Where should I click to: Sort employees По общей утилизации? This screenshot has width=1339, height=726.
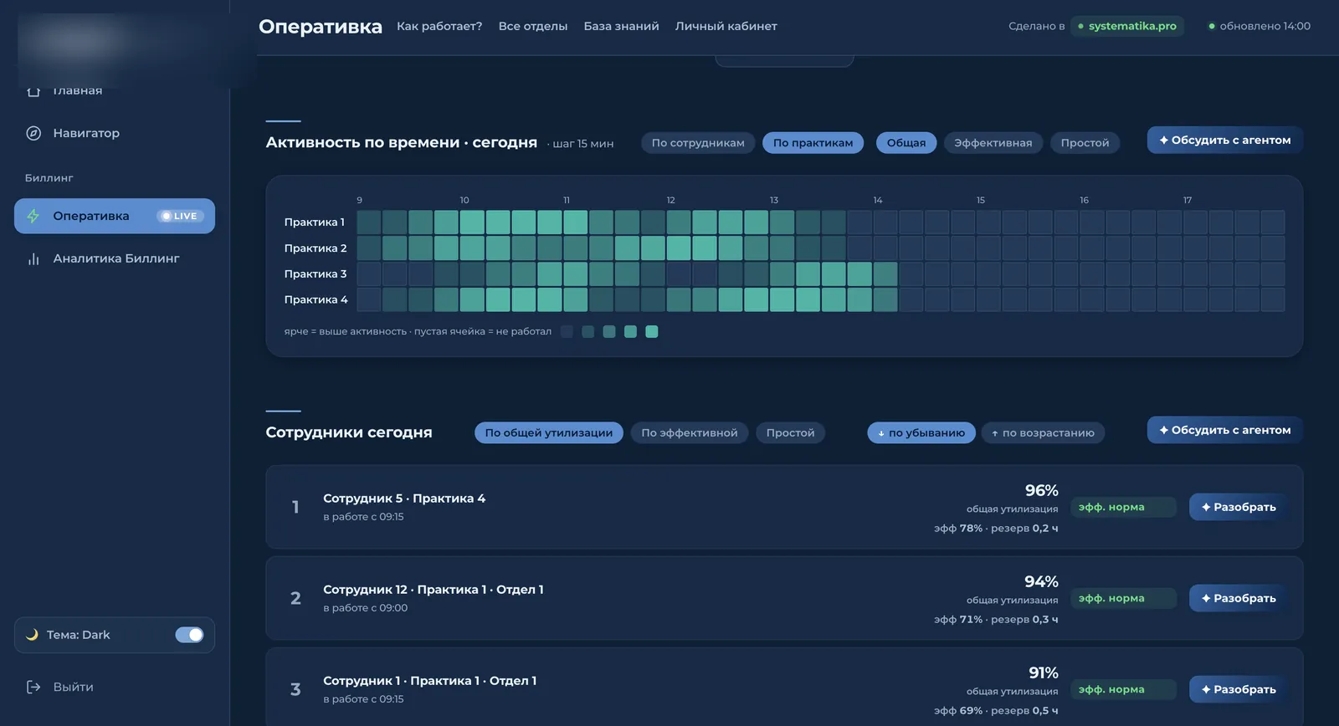click(549, 432)
